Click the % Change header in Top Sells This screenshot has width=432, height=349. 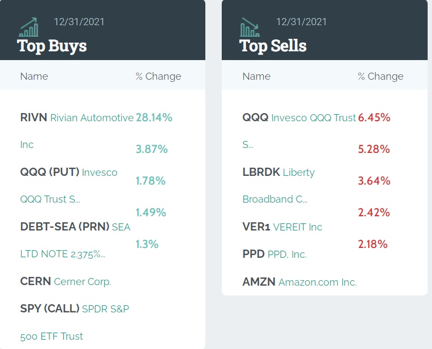point(381,76)
